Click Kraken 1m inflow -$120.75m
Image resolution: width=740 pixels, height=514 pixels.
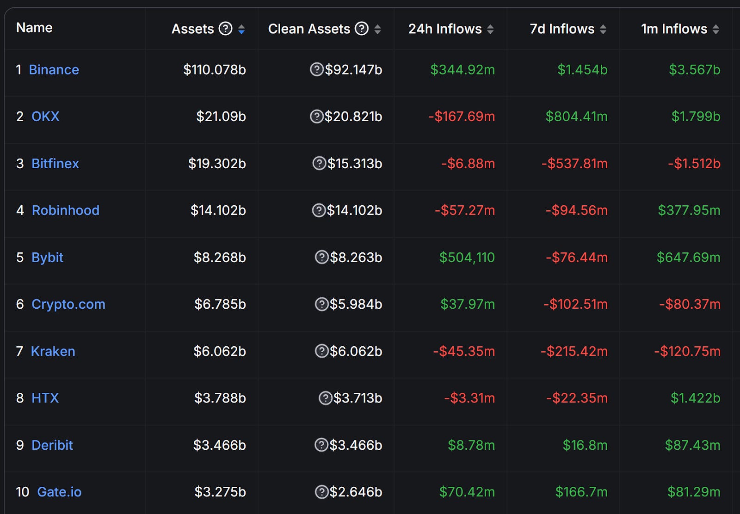click(687, 351)
